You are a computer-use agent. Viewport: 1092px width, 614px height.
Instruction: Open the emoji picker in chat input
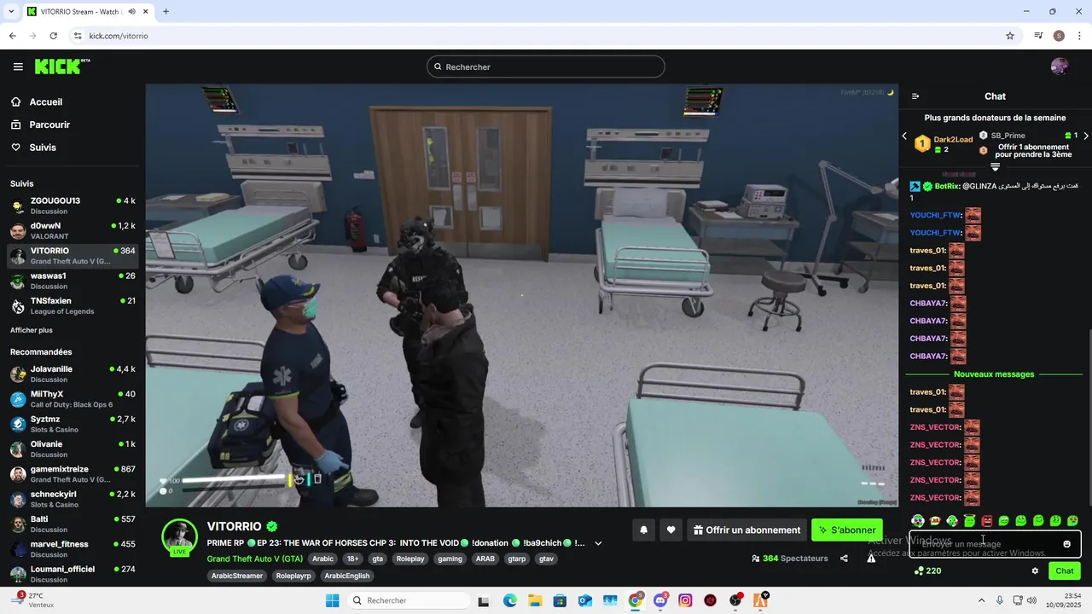coord(1066,544)
